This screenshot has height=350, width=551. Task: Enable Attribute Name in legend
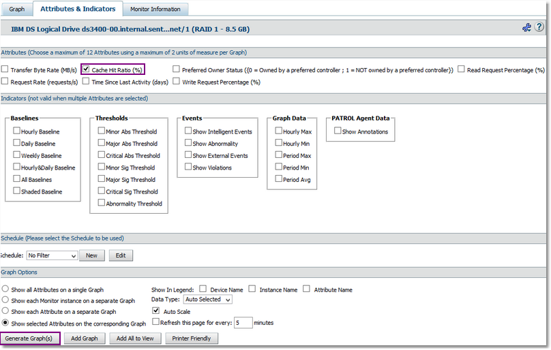pos(306,289)
